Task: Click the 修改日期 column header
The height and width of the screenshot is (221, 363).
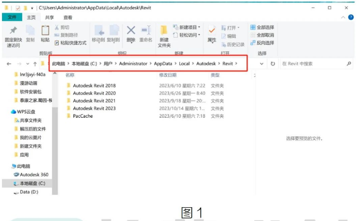Action: point(168,75)
